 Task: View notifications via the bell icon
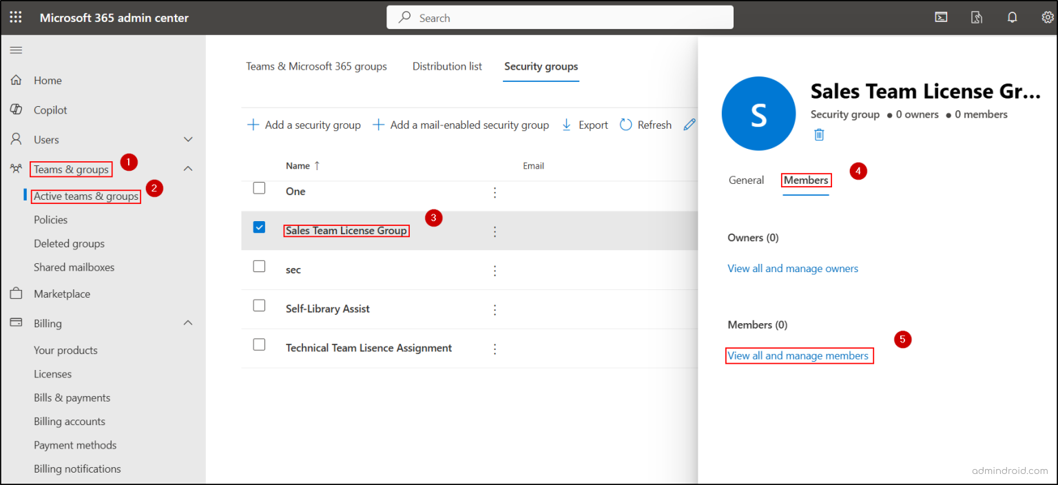tap(1012, 17)
